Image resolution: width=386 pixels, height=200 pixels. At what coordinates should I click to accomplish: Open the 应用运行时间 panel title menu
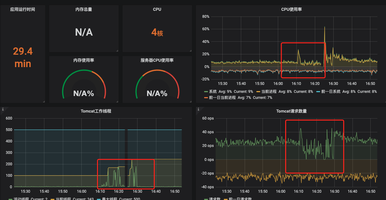23,10
